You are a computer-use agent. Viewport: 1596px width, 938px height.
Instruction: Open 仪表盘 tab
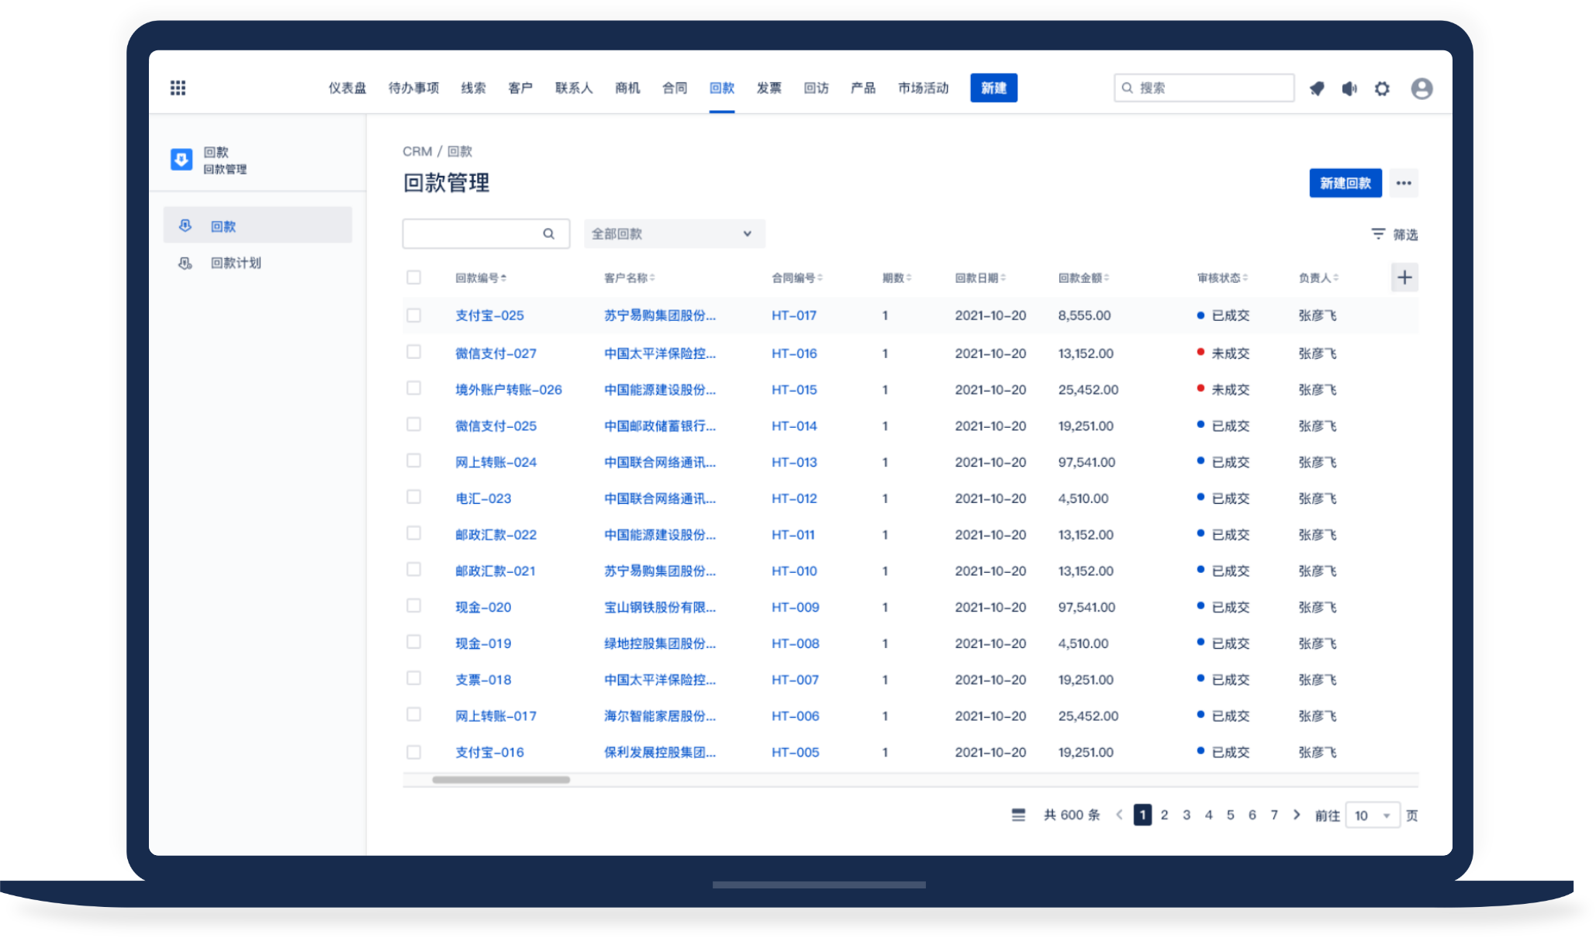pyautogui.click(x=347, y=88)
